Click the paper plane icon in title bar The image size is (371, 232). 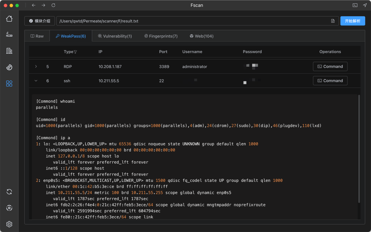click(365, 5)
